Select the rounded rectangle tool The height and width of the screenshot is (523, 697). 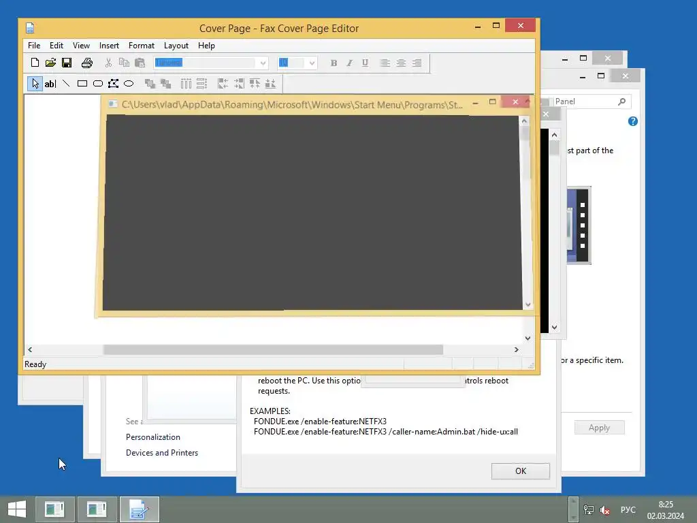pos(98,84)
